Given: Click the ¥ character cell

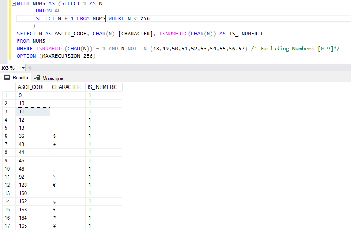Looking at the screenshot, I should click(x=68, y=226).
